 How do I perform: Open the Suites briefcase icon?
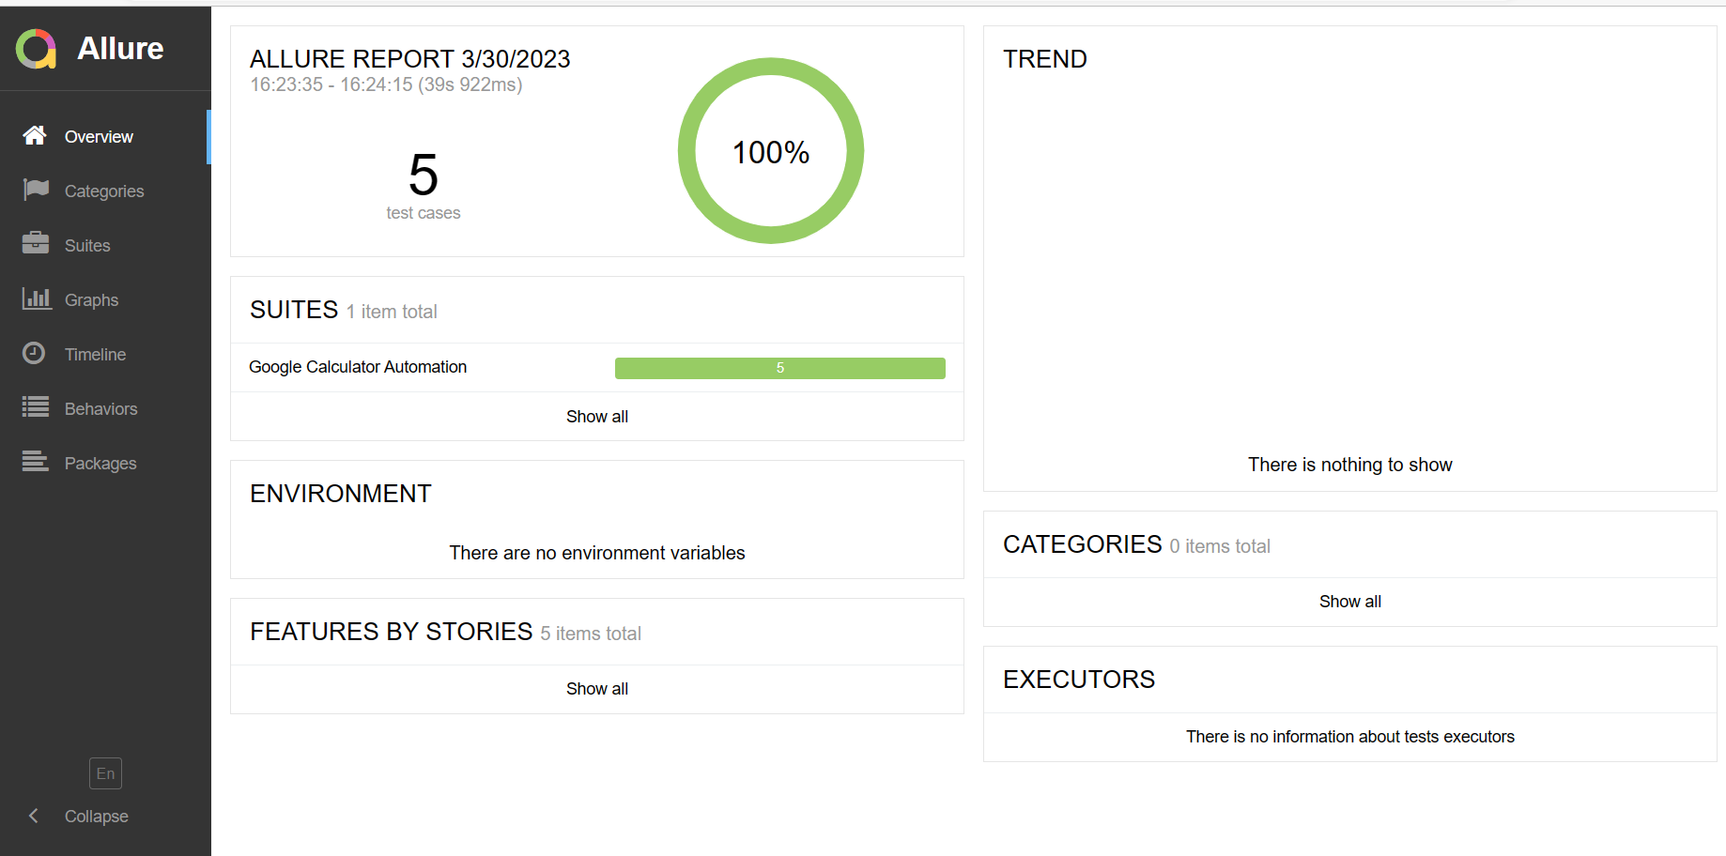36,243
